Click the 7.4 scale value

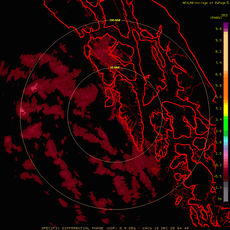(218, 63)
